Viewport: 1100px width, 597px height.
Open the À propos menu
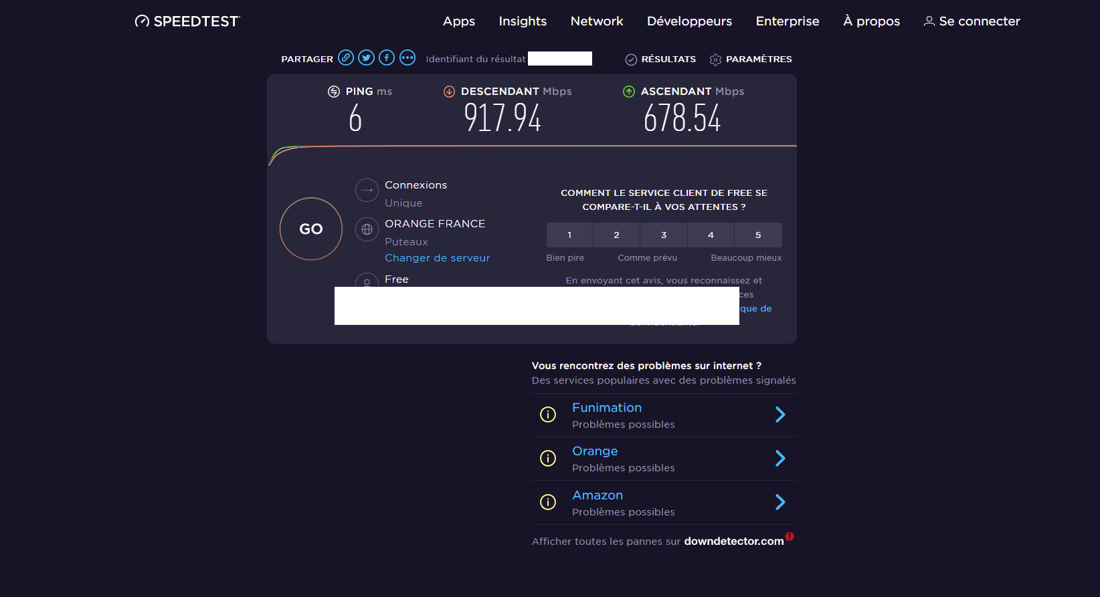coord(871,21)
